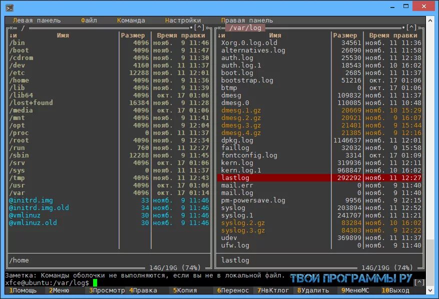Open the Команда menu

[131, 20]
